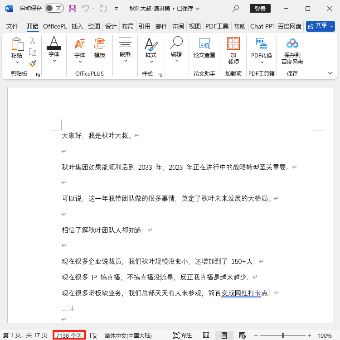Open the 布局 tab

tap(128, 26)
